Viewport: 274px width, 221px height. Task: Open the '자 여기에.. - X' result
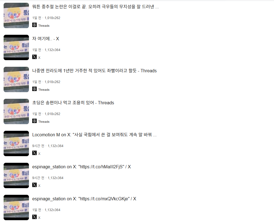coord(45,39)
